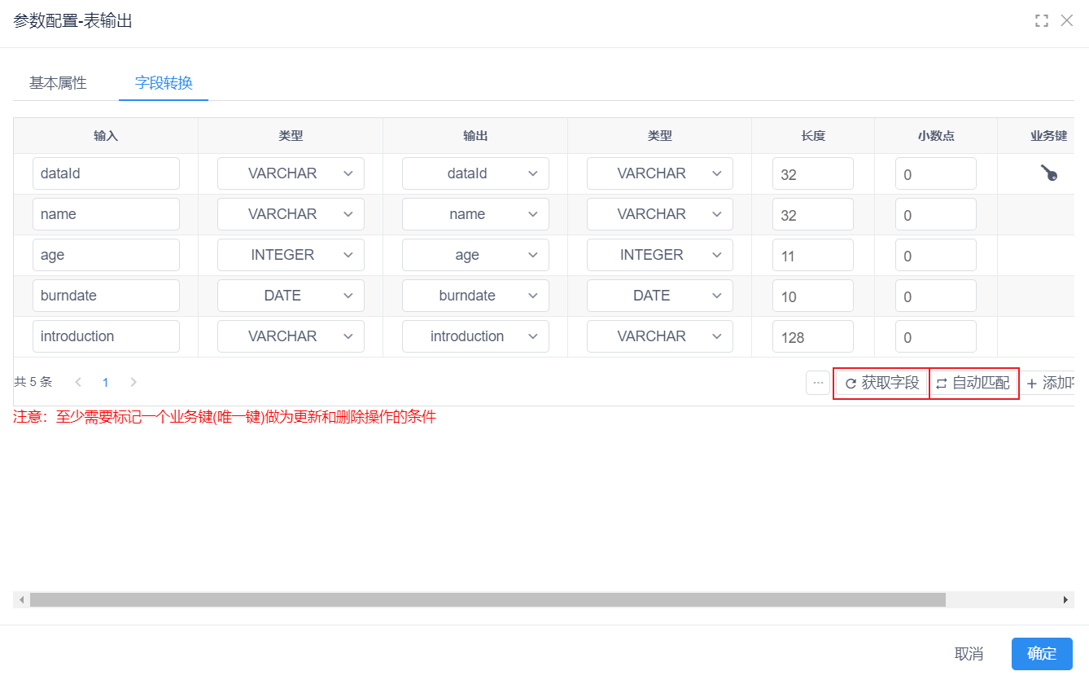Click decimal field in name row

(x=936, y=214)
